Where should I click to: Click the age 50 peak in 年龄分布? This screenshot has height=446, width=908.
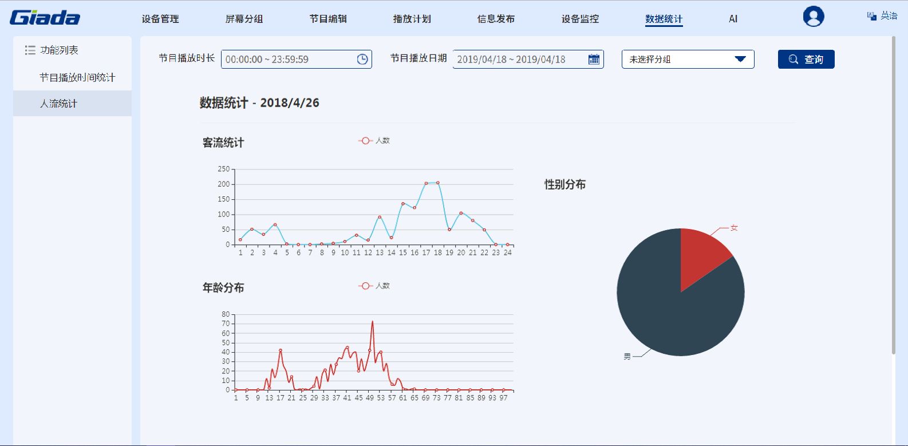[x=373, y=322]
